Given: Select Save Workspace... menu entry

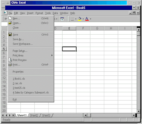Looking at the screenshot, I should (x=31, y=44).
